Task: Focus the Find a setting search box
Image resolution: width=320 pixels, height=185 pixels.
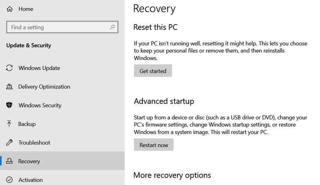Action: pos(58,27)
